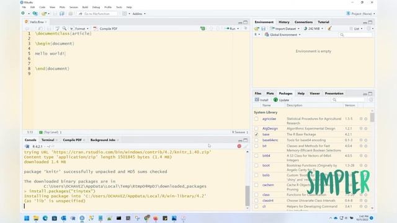Check the agricolae package checkbox
Image resolution: width=397 pixels, height=223 pixels.
(x=256, y=119)
